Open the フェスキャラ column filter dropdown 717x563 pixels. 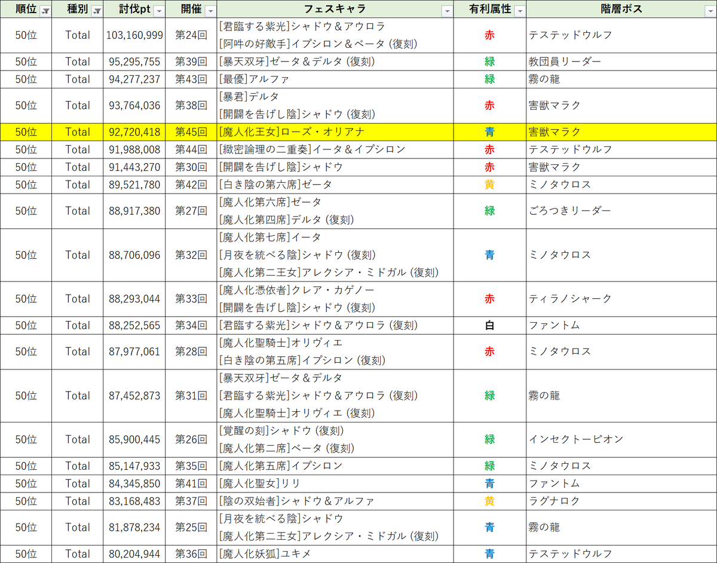pyautogui.click(x=447, y=11)
